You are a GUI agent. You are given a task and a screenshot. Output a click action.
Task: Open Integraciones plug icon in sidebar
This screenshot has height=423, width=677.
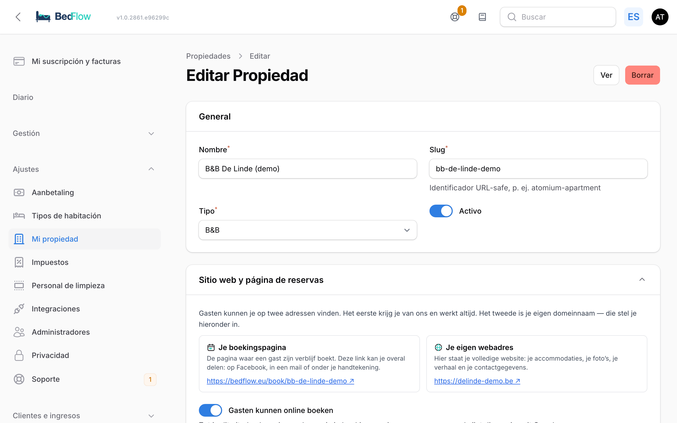pyautogui.click(x=19, y=309)
